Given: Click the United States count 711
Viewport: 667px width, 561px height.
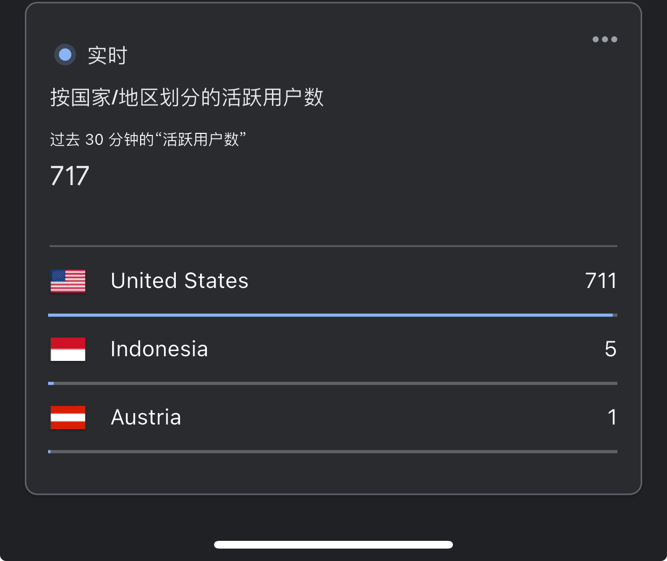Looking at the screenshot, I should point(601,281).
